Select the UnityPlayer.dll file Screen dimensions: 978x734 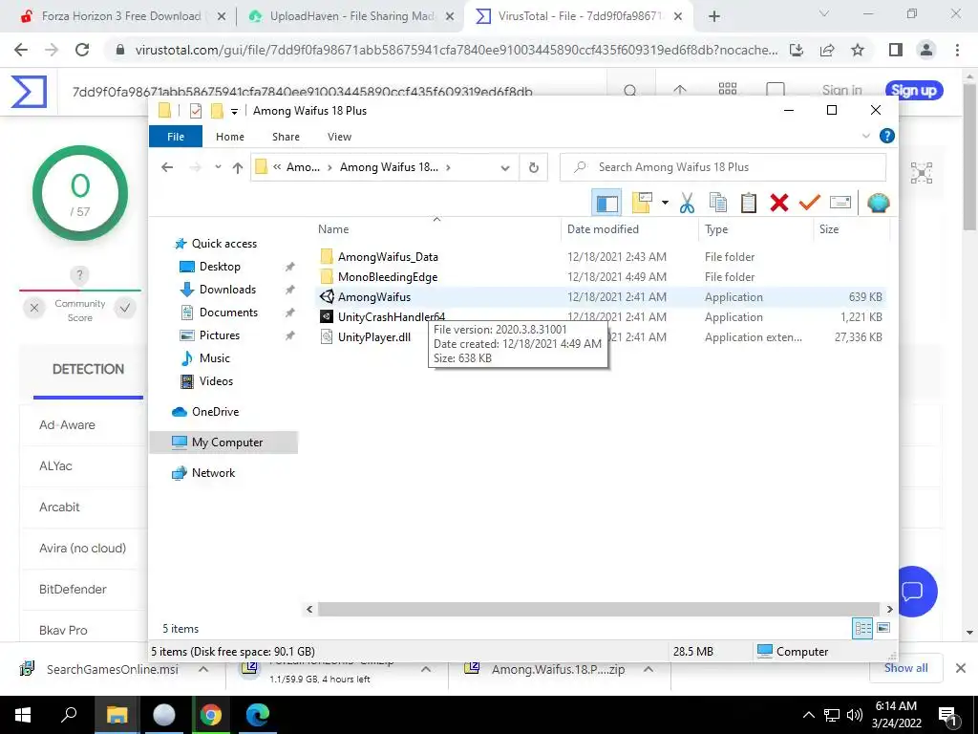[374, 337]
